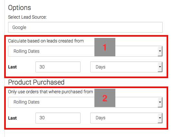Click the gray number 1 marker
Screen dimensions: 174x137
(x=105, y=47)
